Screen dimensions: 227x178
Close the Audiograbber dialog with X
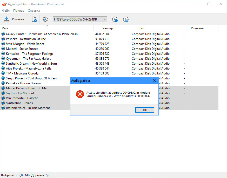click(155, 81)
